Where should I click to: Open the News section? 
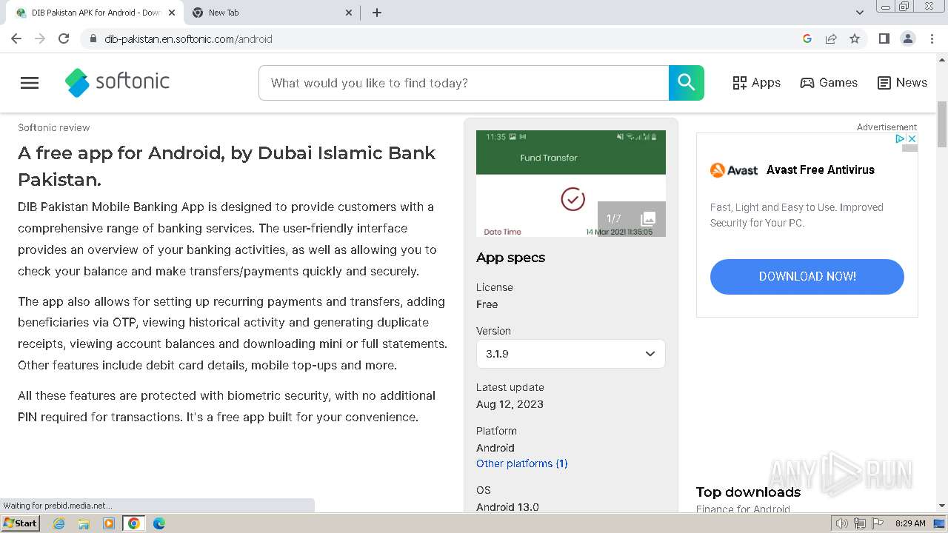pyautogui.click(x=902, y=83)
